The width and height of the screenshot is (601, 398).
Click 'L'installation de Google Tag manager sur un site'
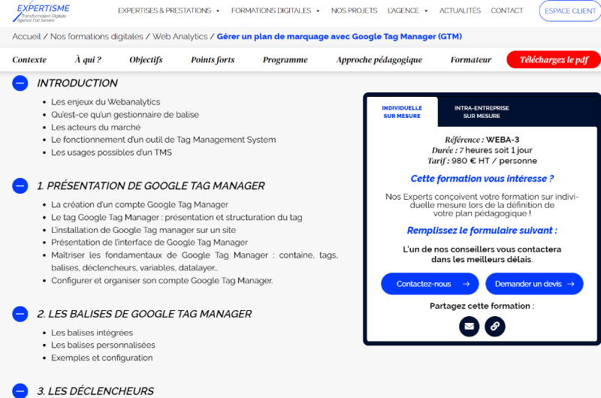tap(143, 230)
